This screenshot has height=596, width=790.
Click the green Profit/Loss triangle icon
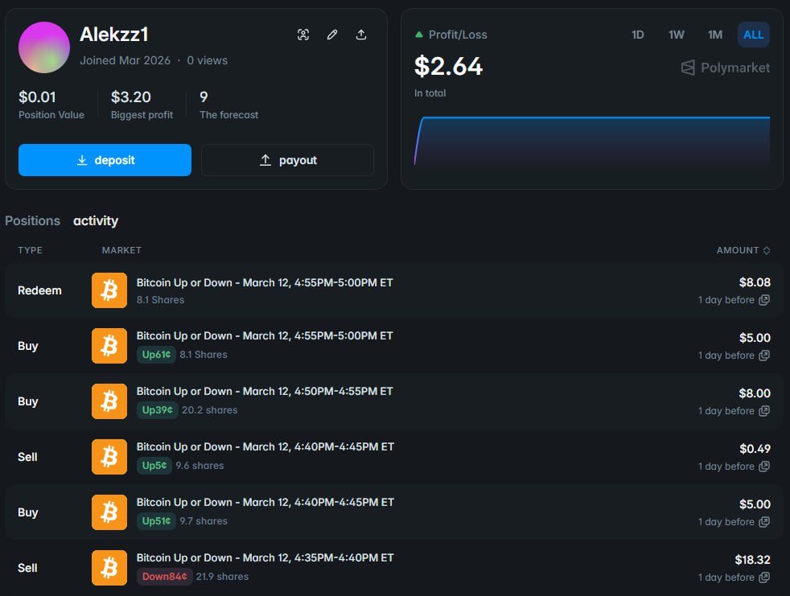pyautogui.click(x=418, y=35)
